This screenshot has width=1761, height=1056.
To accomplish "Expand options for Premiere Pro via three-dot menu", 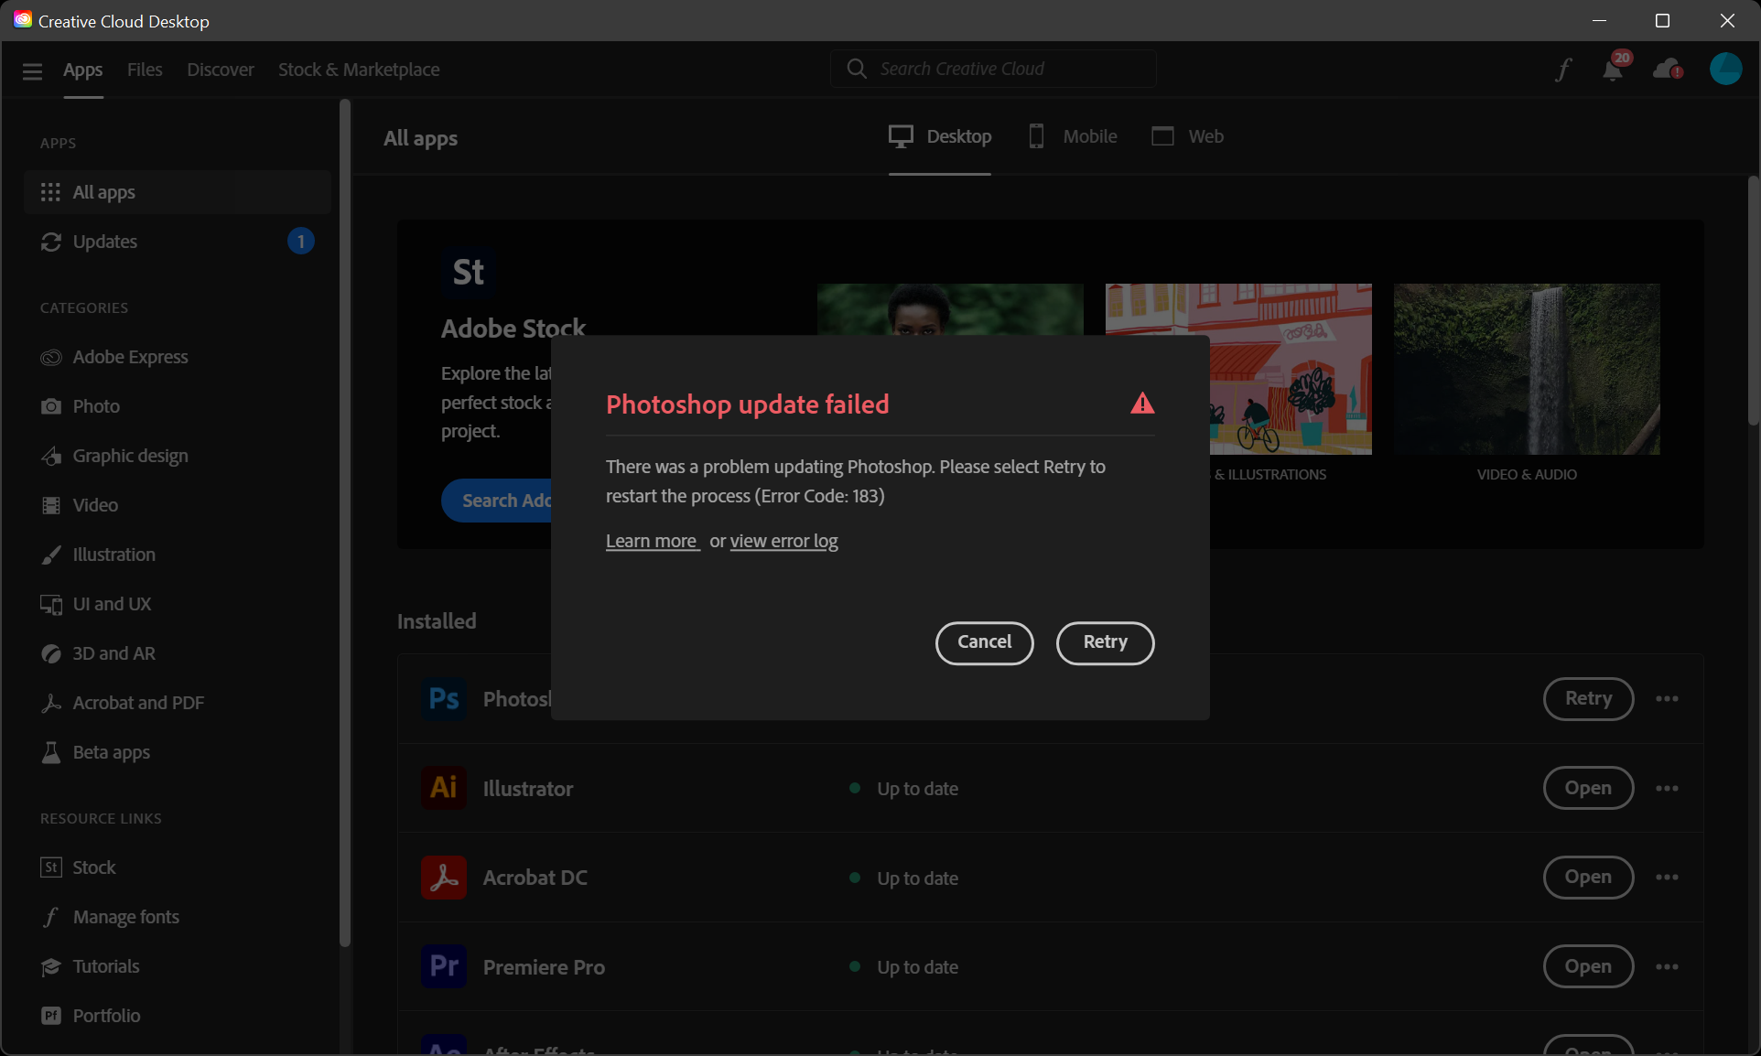I will [x=1668, y=966].
